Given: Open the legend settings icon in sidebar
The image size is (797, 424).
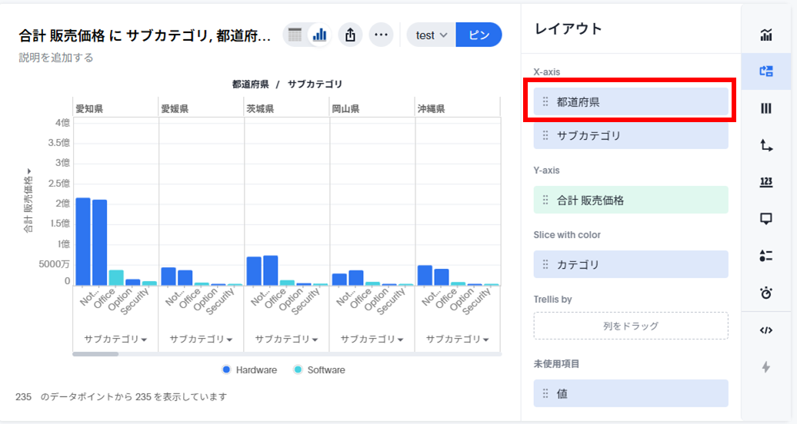Looking at the screenshot, I should click(x=765, y=256).
